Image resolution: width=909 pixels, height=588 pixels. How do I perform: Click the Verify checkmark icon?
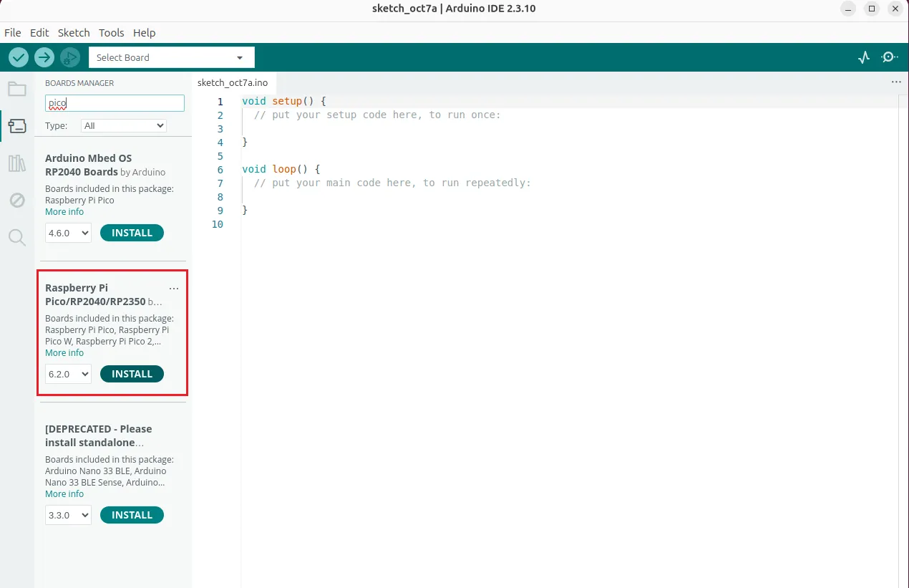pos(19,57)
